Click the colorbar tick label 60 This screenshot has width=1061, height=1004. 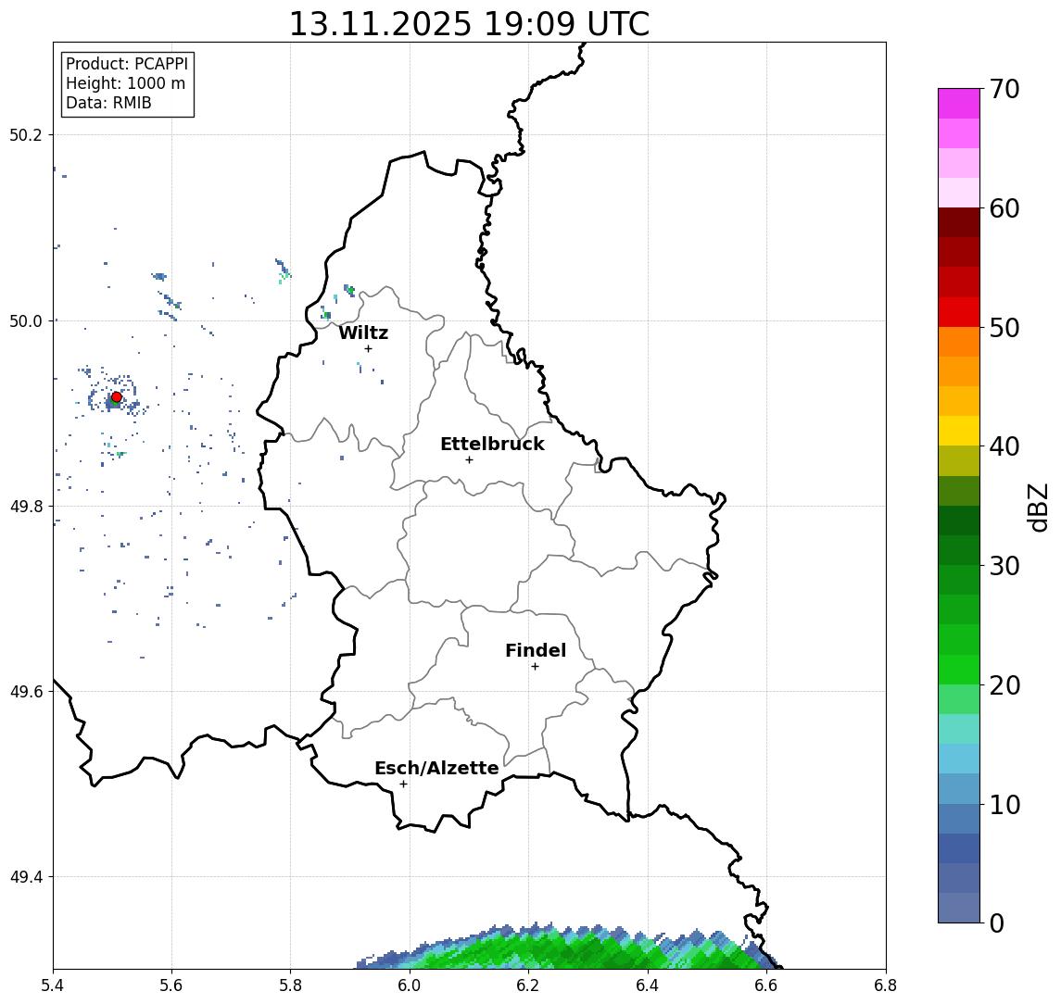(1004, 208)
